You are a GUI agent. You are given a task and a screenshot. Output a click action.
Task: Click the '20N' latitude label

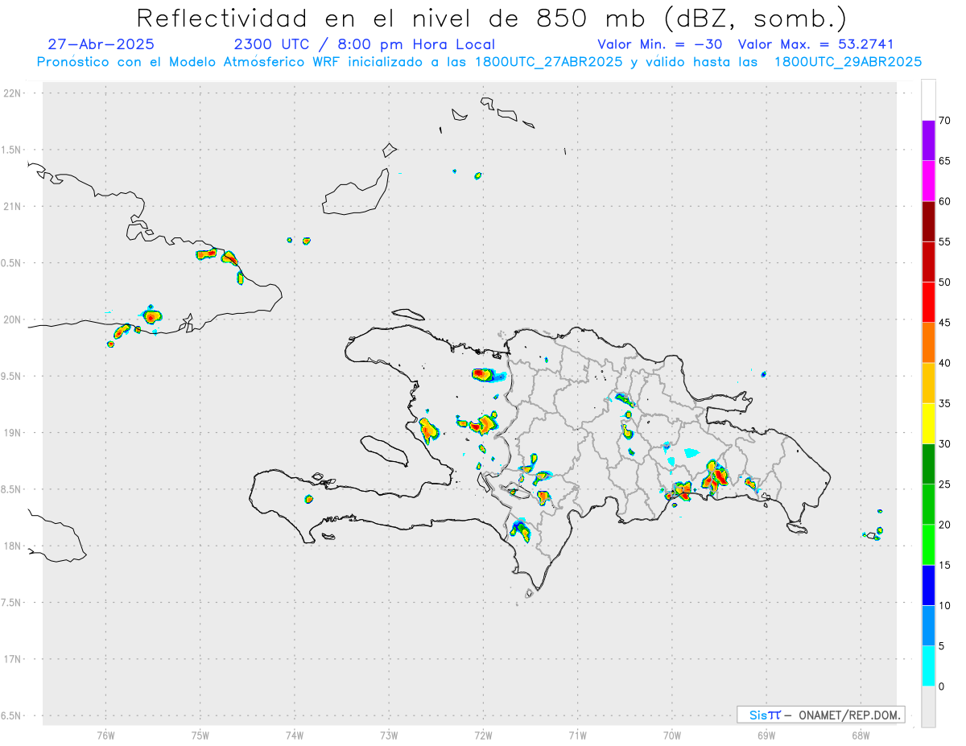click(14, 319)
